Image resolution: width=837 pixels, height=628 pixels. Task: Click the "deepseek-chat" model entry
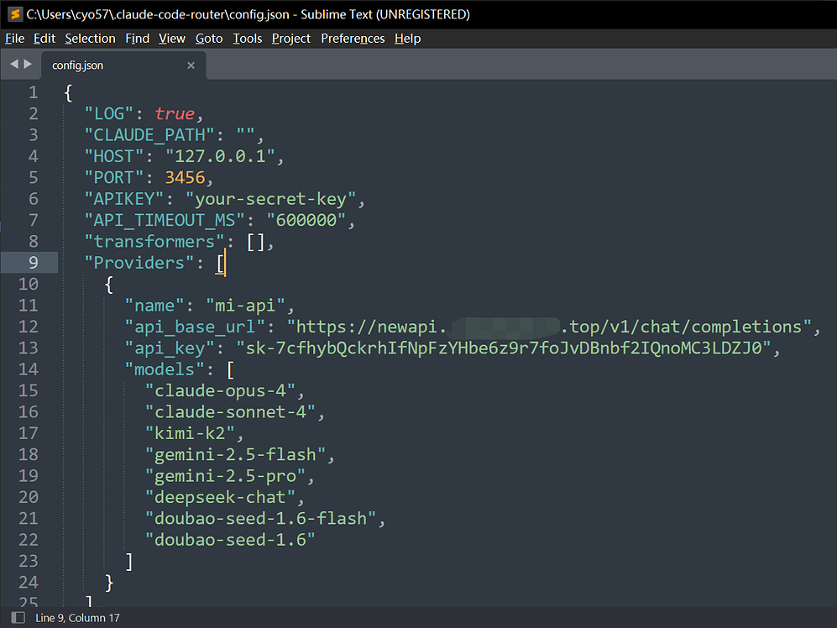221,497
